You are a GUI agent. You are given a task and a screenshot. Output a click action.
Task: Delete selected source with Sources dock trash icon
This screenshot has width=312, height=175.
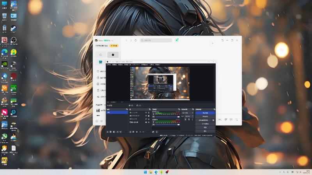tap(133, 132)
